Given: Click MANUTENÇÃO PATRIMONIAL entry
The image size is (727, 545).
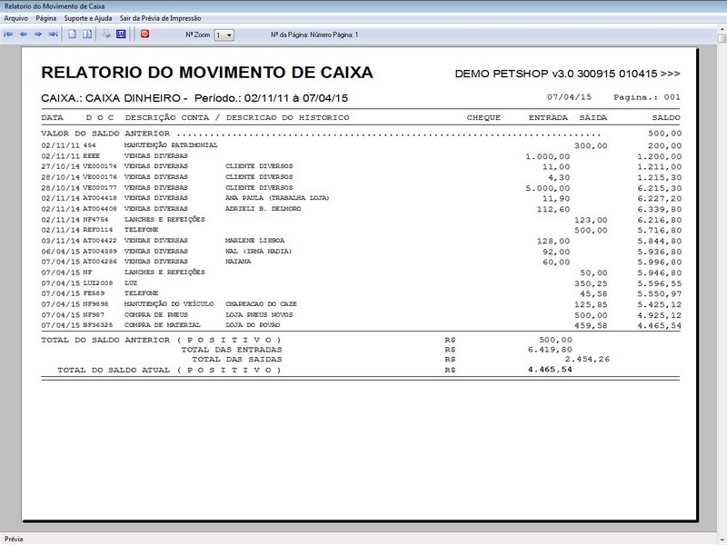Looking at the screenshot, I should point(171,145).
